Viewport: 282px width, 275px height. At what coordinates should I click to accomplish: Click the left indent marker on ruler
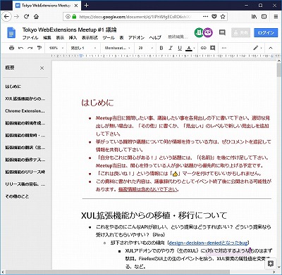[81, 56]
